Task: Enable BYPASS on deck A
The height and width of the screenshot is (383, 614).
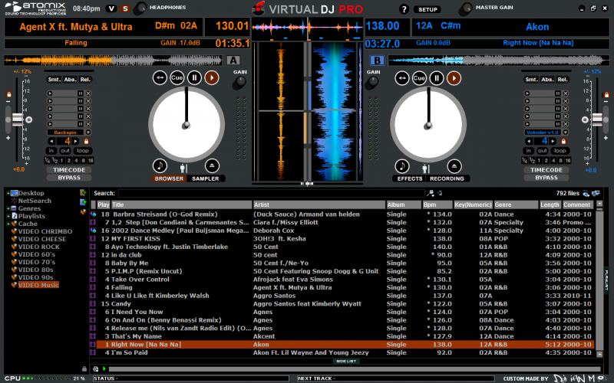Action: [x=69, y=178]
